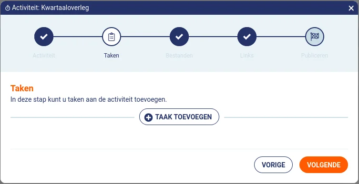The image size is (359, 184).
Task: Switch to the Bestanden step label
Action: (x=179, y=56)
